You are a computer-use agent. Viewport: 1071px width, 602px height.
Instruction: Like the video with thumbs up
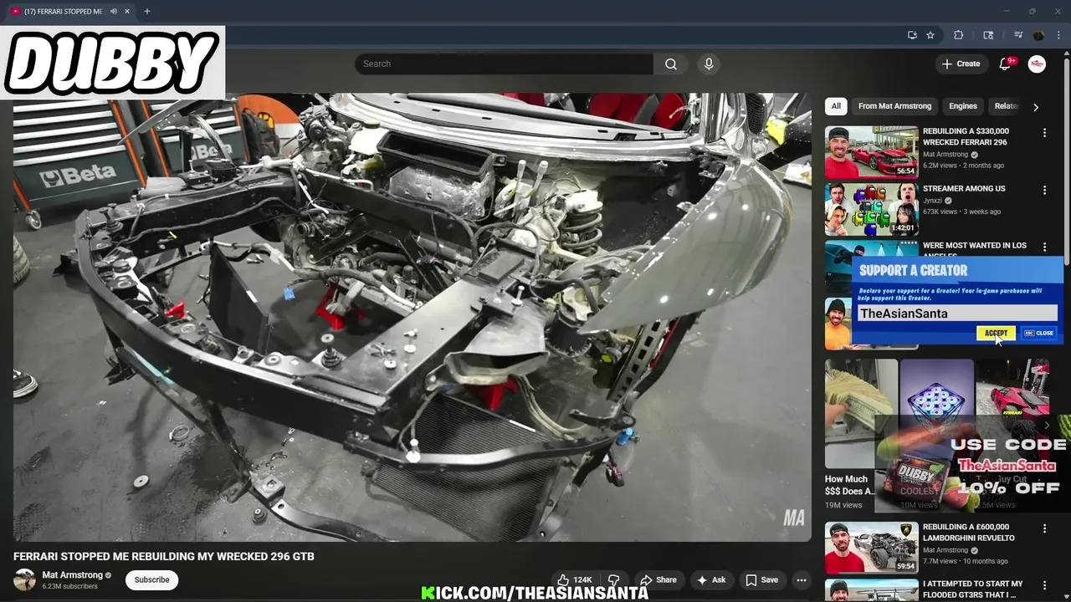[575, 580]
